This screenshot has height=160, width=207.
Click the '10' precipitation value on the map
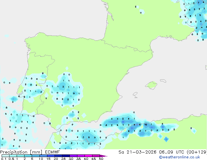146,124
